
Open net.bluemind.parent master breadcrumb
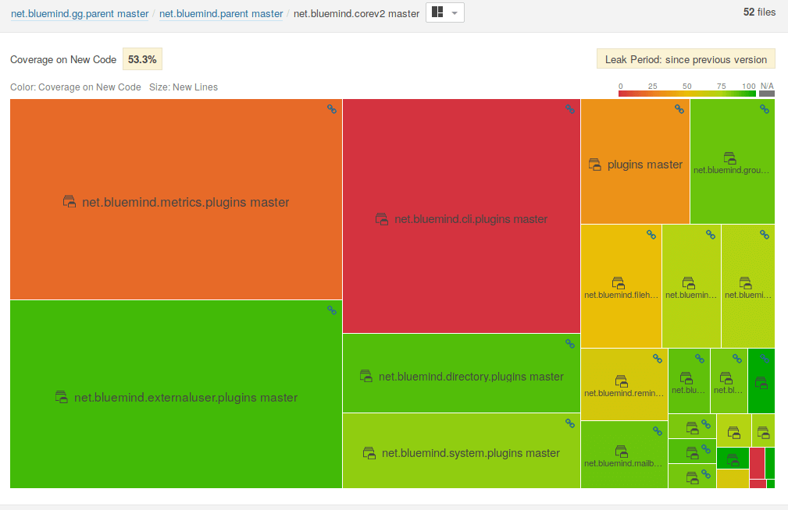[221, 13]
